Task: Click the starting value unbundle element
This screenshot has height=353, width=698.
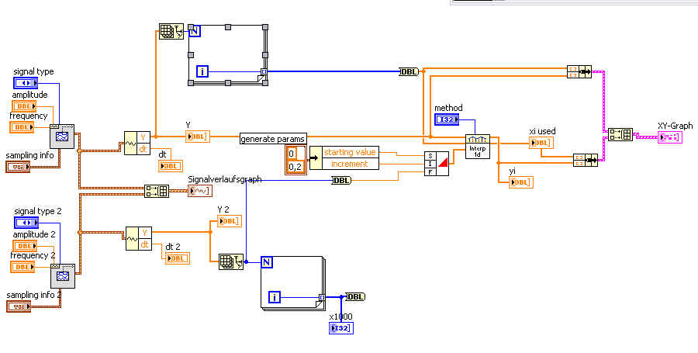Action: (x=350, y=152)
